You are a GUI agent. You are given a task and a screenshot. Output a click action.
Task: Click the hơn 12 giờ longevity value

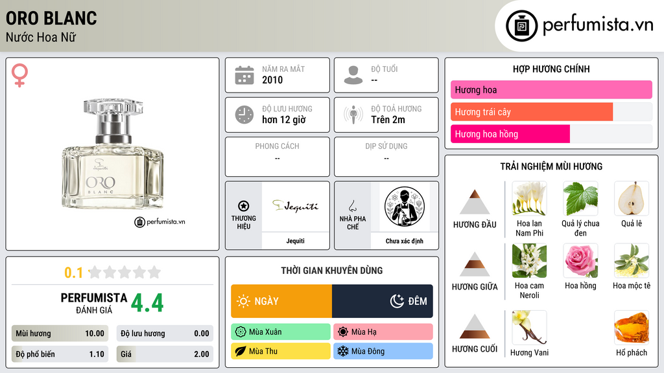(284, 120)
